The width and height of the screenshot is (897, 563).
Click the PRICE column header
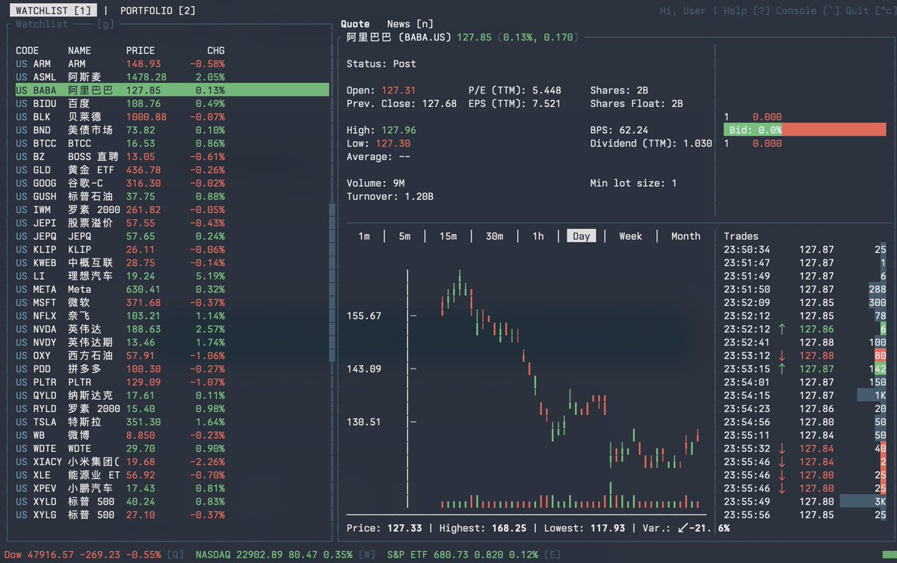point(141,51)
